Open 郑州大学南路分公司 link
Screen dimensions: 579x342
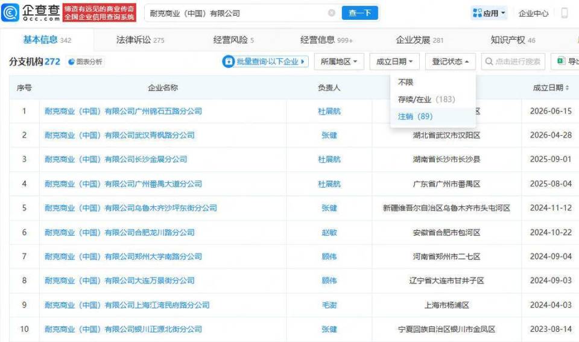coord(123,256)
